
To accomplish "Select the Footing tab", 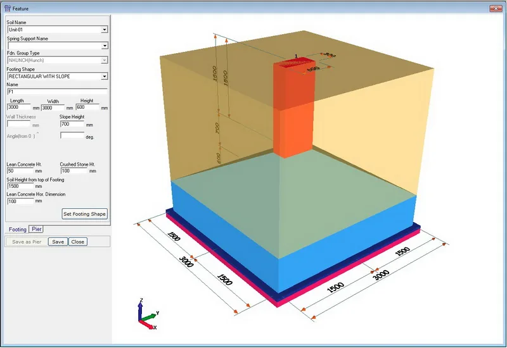I will 18,229.
